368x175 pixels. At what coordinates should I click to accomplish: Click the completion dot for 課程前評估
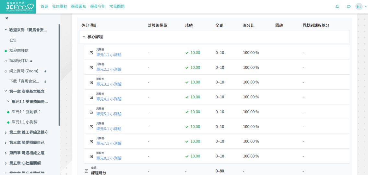click(x=6, y=51)
